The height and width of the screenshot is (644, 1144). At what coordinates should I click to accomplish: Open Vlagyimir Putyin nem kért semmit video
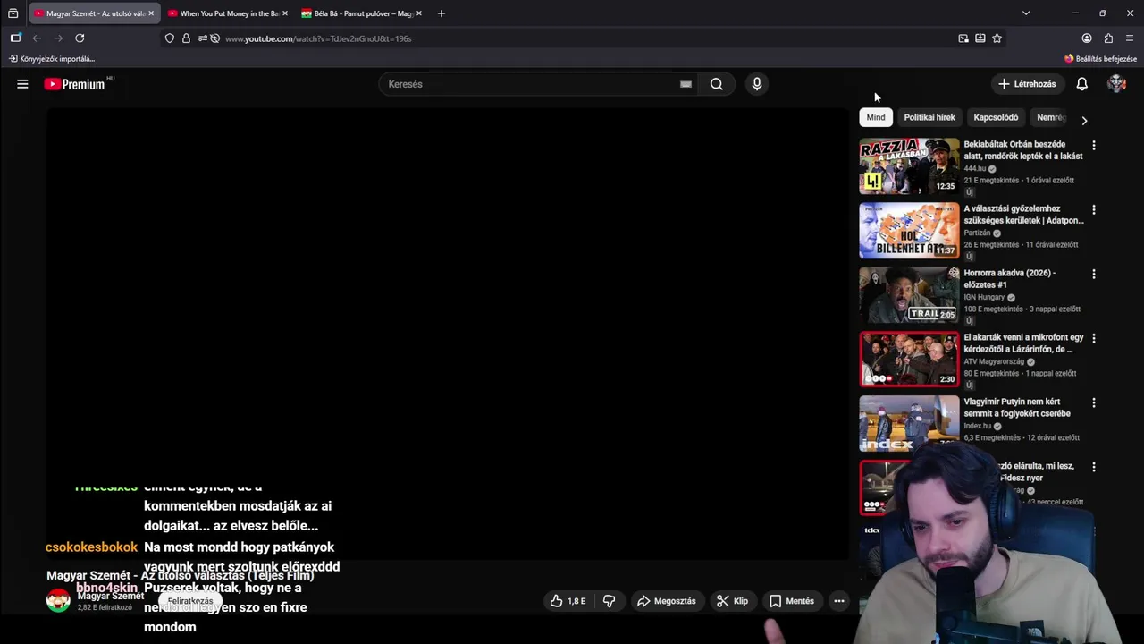point(1017,408)
